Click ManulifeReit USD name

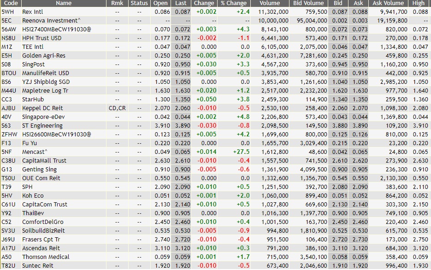(x=46, y=73)
